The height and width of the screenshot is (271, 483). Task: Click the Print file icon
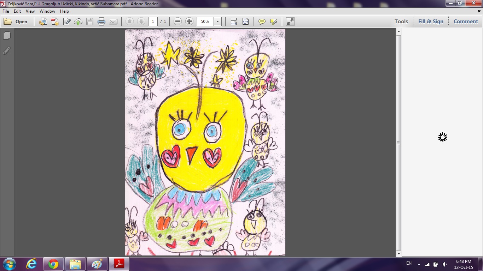(101, 22)
